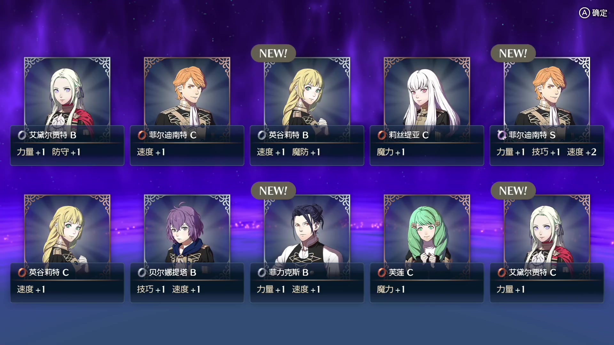Click the ring icon beside 艾黛尔贾特 B
614x345 pixels.
[22, 135]
